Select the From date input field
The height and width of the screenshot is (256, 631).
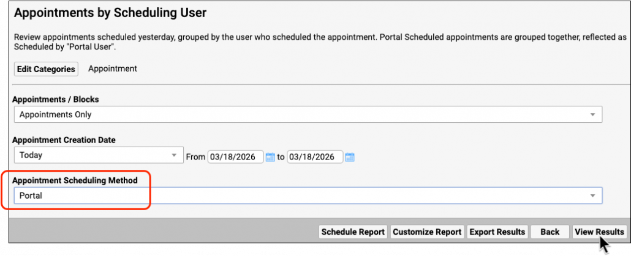click(235, 157)
